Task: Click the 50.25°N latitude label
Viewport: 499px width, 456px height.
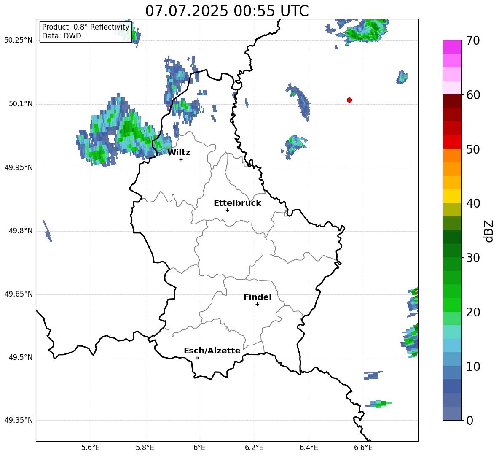Action: click(x=19, y=40)
